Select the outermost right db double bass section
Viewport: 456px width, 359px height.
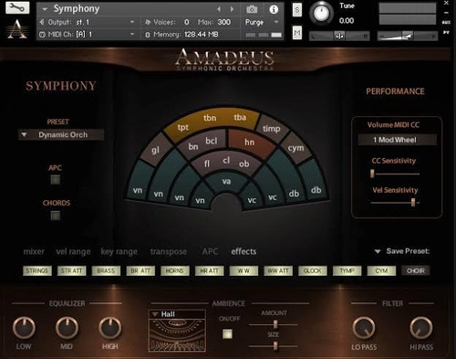pyautogui.click(x=316, y=190)
